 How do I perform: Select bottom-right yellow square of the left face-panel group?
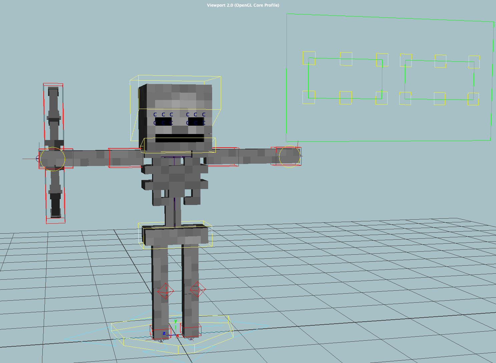[382, 98]
